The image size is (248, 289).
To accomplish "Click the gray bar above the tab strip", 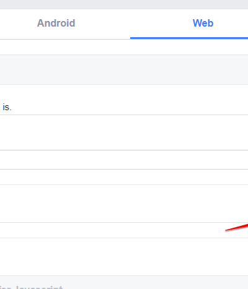I will point(124,4).
